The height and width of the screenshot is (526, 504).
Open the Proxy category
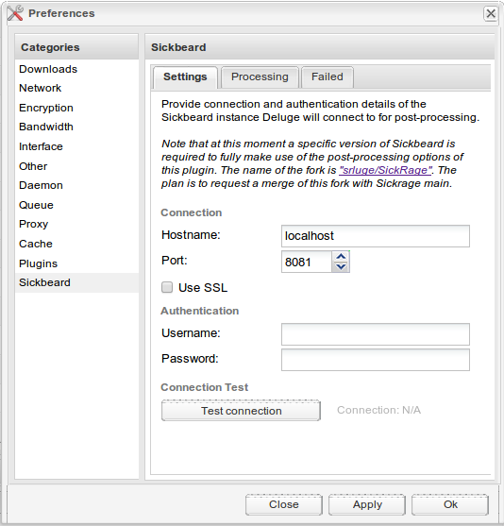point(76,224)
